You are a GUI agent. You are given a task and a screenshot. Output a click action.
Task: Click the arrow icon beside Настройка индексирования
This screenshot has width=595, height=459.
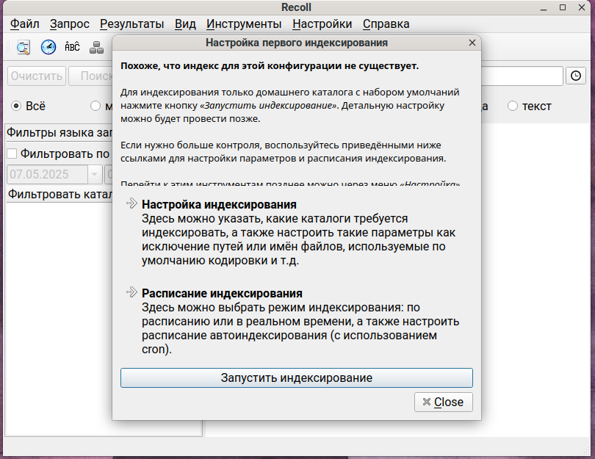coord(131,203)
